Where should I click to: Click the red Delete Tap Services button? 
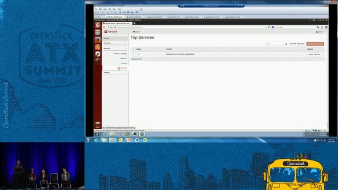click(x=315, y=44)
